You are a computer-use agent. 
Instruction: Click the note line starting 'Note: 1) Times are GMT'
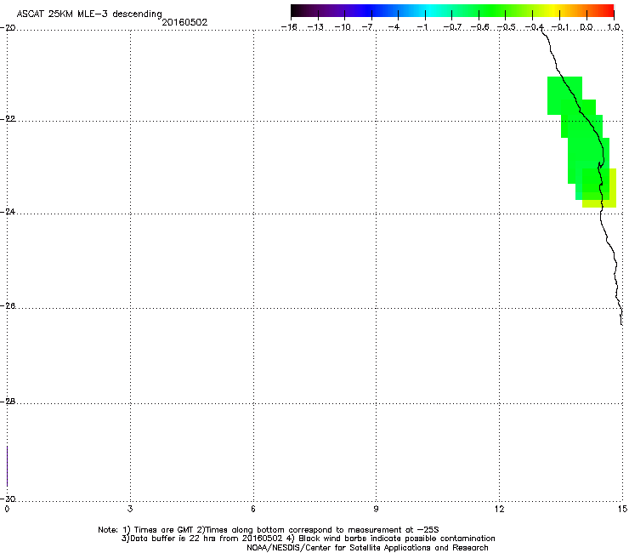point(269,530)
